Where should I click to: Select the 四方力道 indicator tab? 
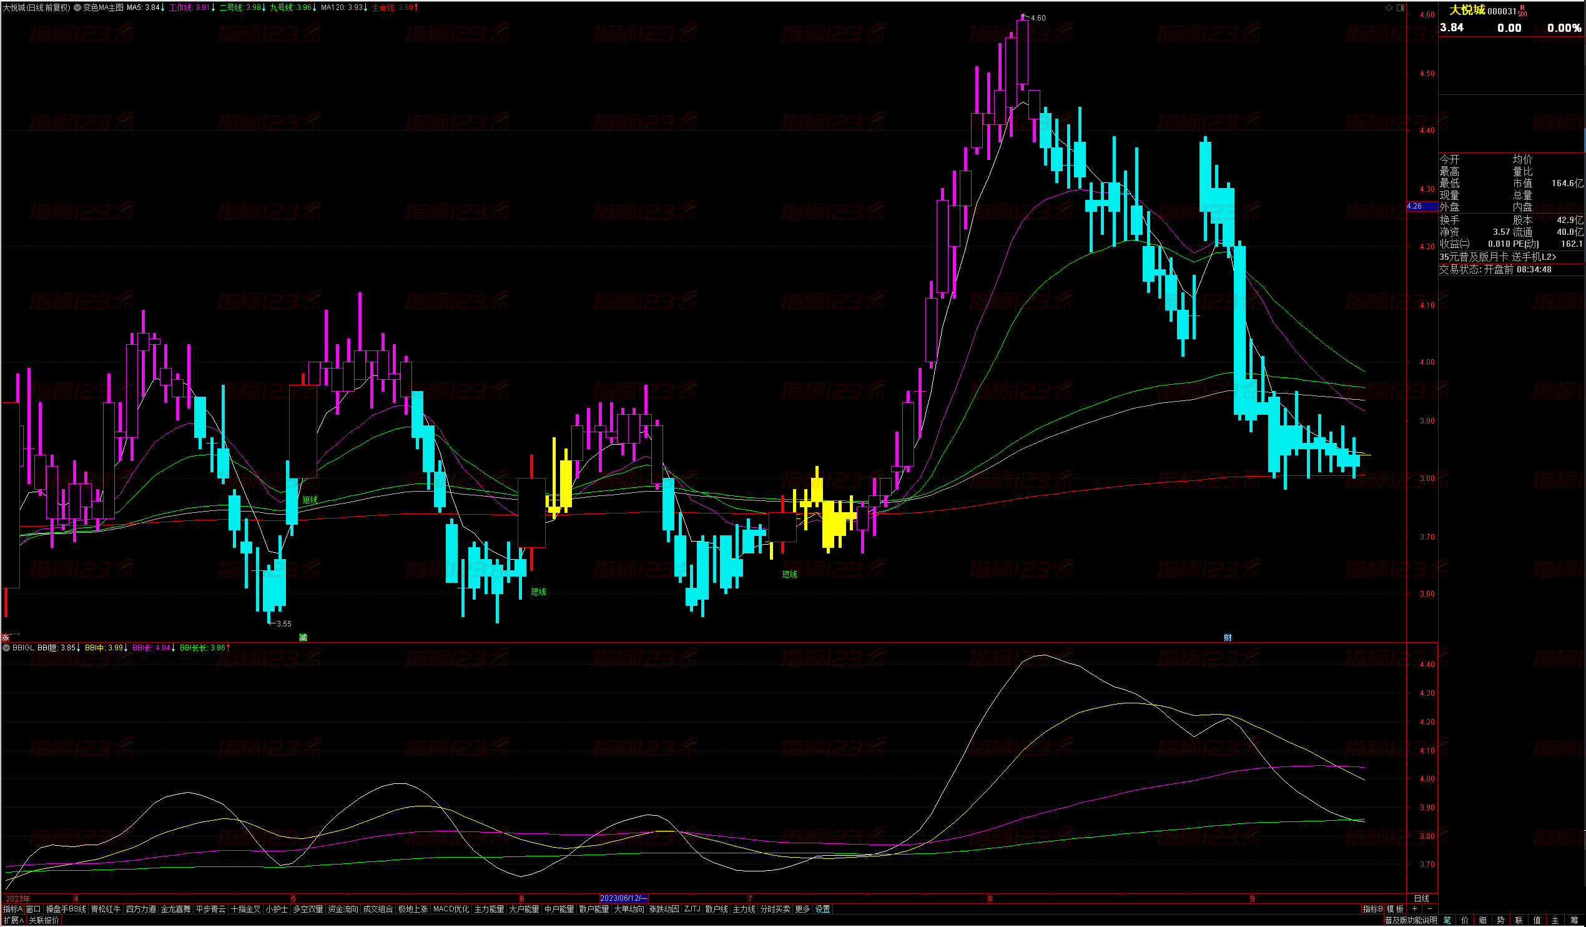140,909
